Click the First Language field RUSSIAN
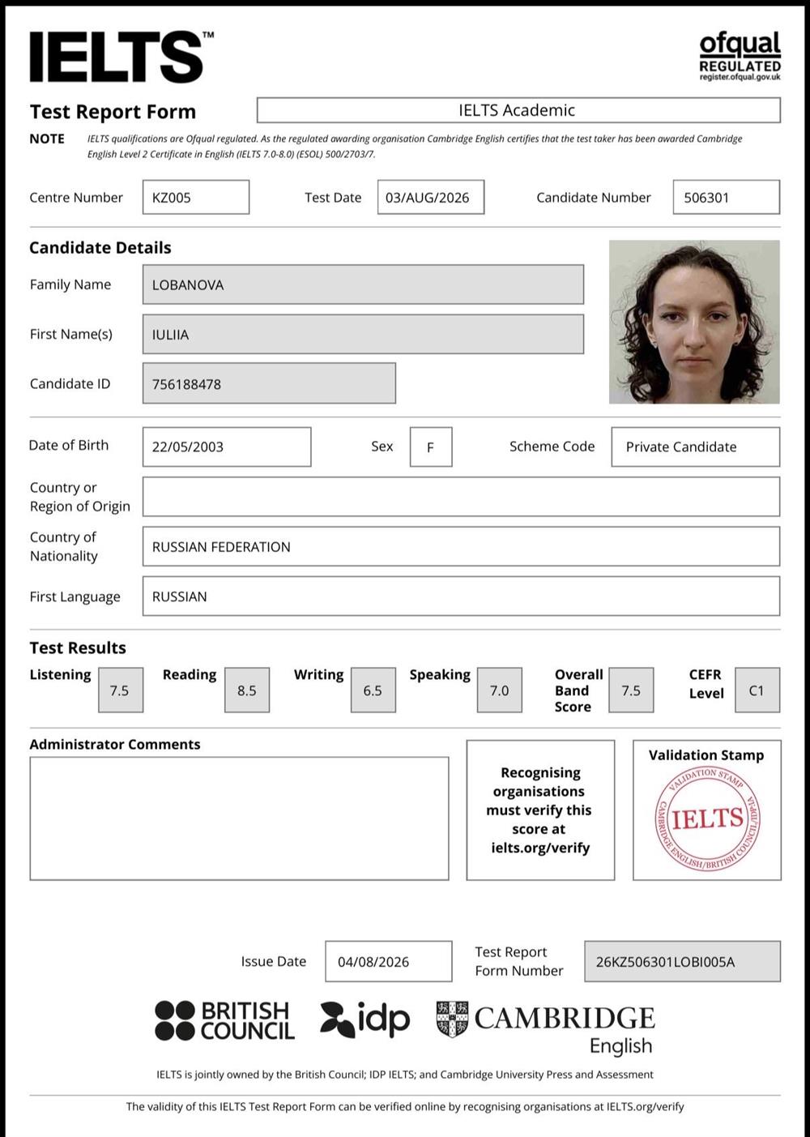The width and height of the screenshot is (810, 1137). pyautogui.click(x=461, y=596)
